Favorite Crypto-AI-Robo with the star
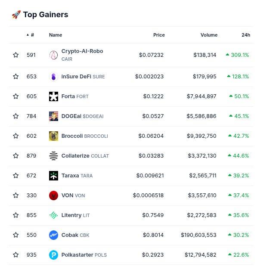This screenshot has height=267, width=257. (15, 55)
